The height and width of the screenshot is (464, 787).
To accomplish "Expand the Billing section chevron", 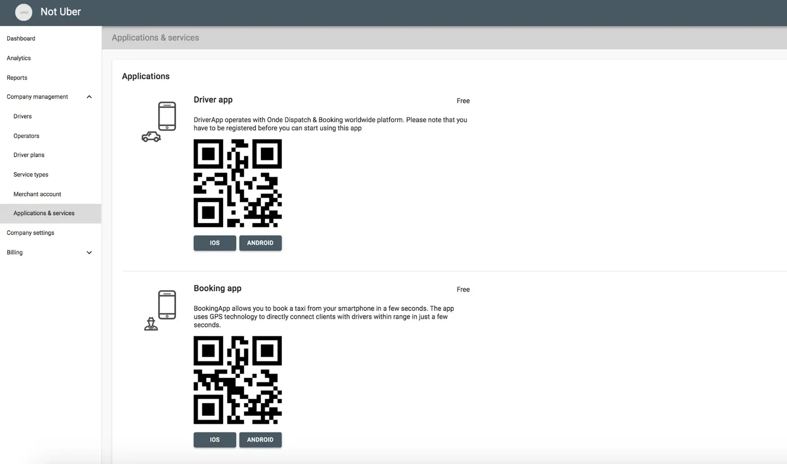I will pyautogui.click(x=89, y=253).
